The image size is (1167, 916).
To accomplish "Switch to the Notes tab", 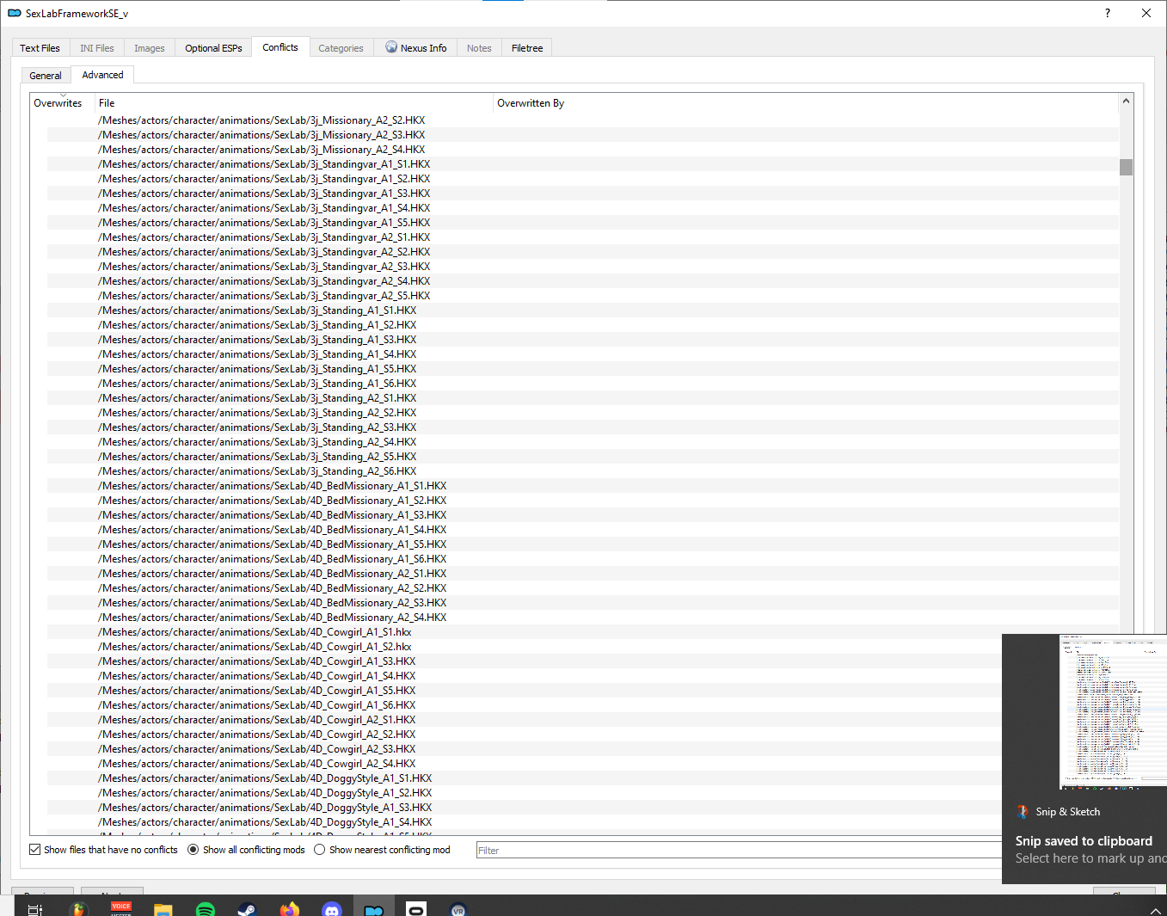I will point(479,48).
